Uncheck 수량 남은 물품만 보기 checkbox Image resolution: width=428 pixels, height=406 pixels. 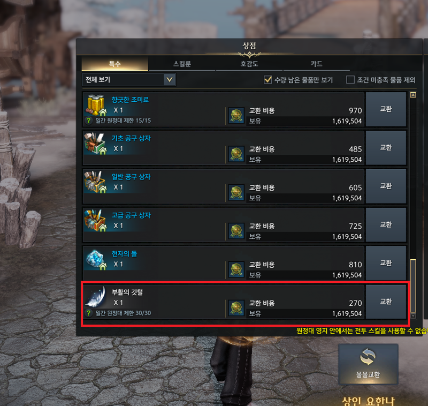coord(268,80)
